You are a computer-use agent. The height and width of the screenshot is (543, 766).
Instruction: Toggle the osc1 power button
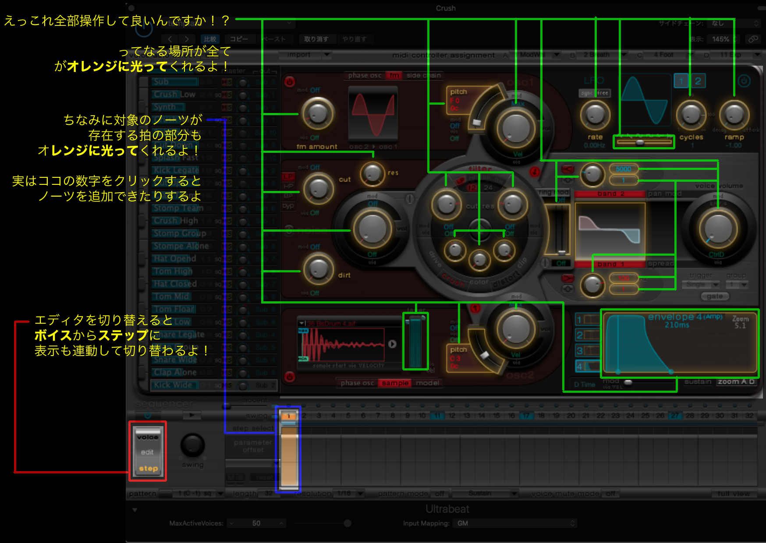(x=289, y=82)
